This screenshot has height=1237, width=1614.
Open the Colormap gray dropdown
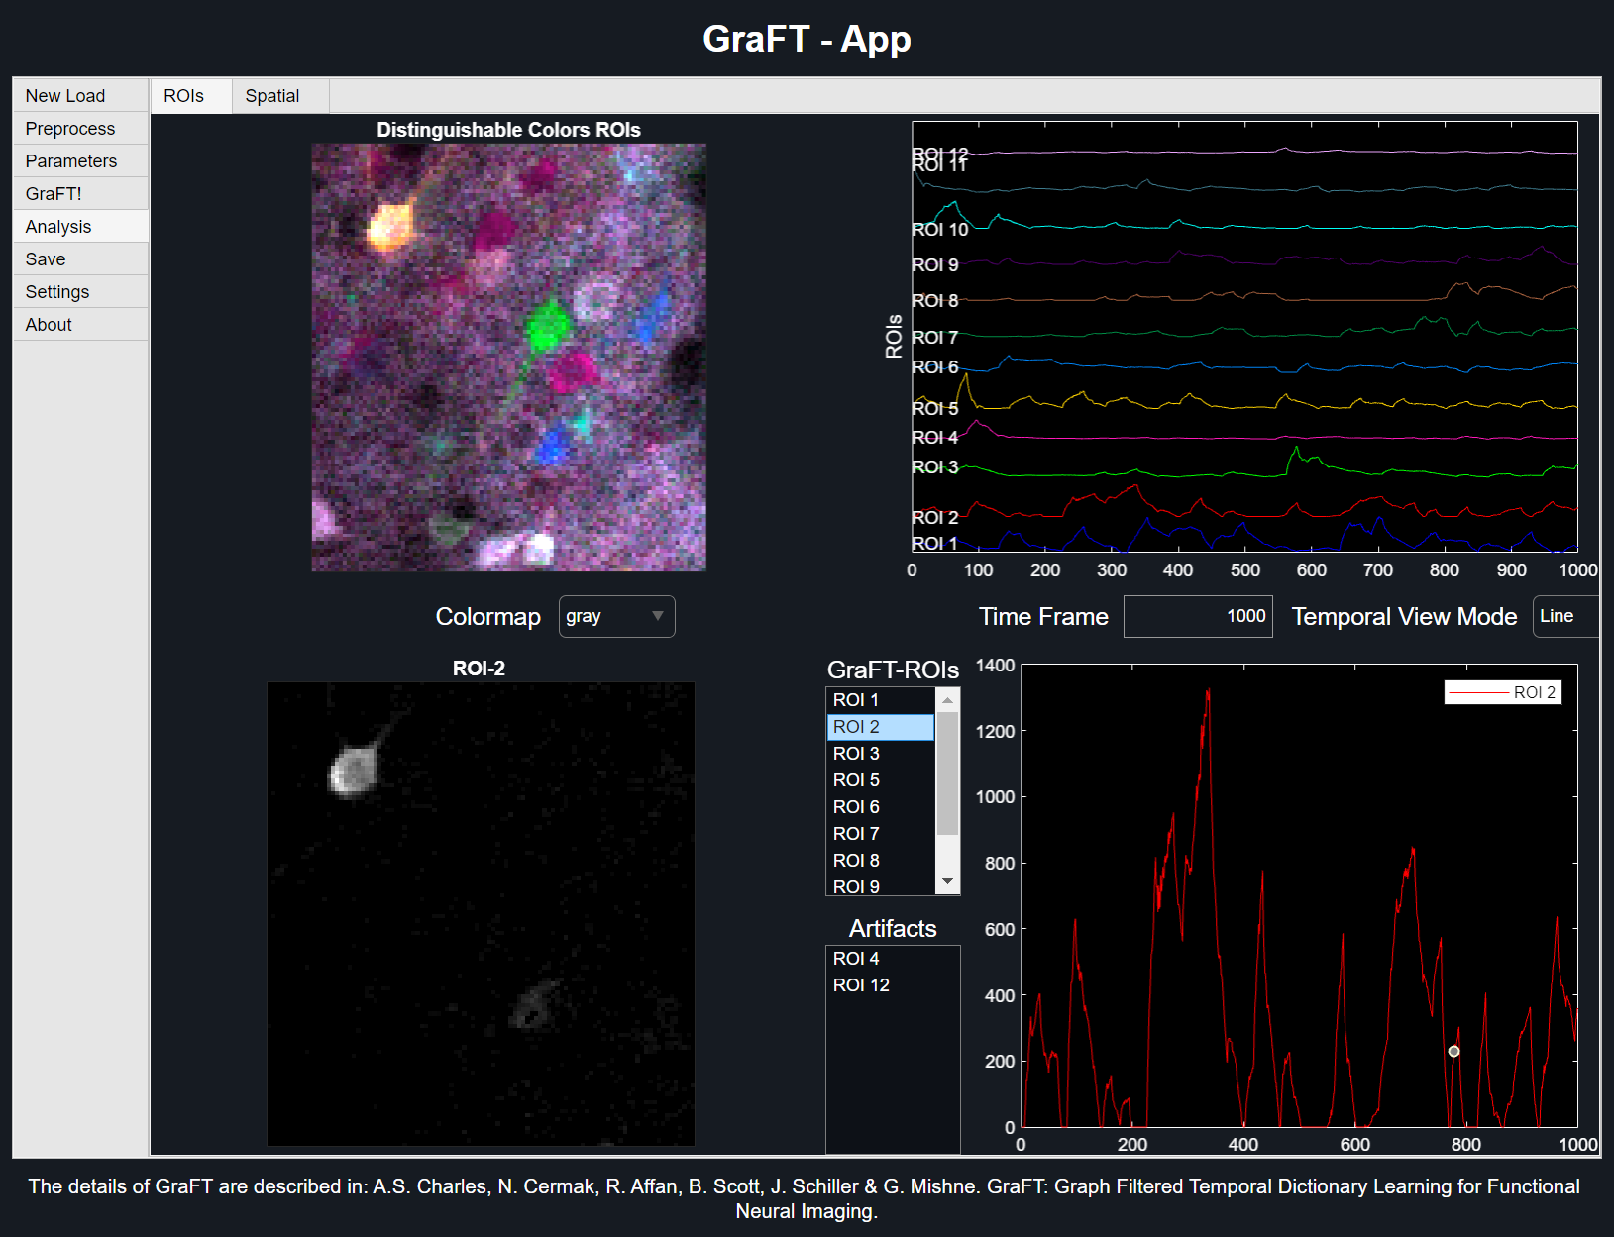pos(616,616)
